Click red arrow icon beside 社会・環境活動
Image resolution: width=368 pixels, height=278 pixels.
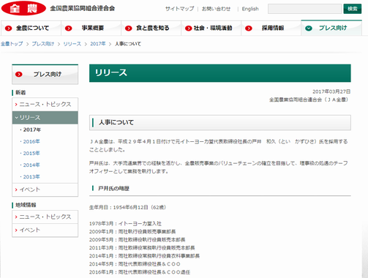point(188,29)
